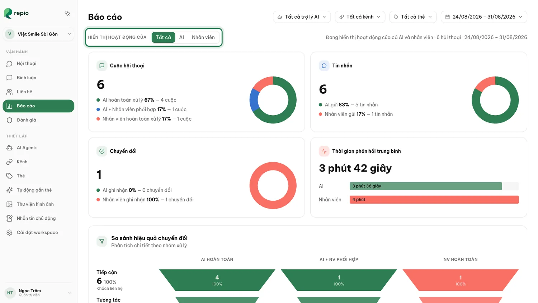Open Cài đặt workspace
This screenshot has height=303, width=538.
(x=38, y=233)
